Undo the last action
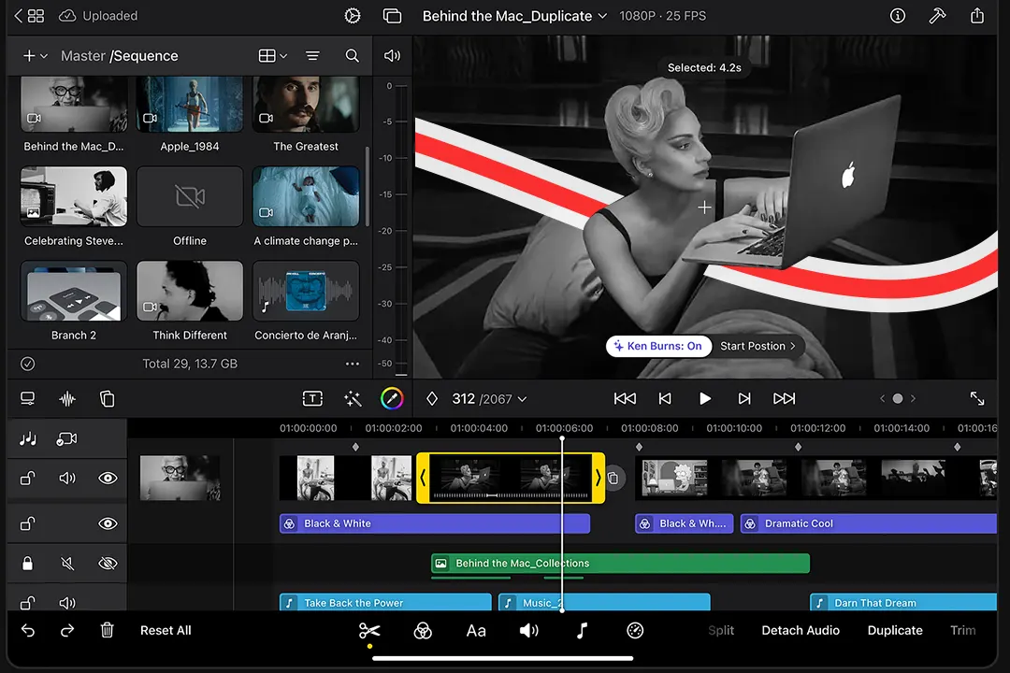 point(28,631)
